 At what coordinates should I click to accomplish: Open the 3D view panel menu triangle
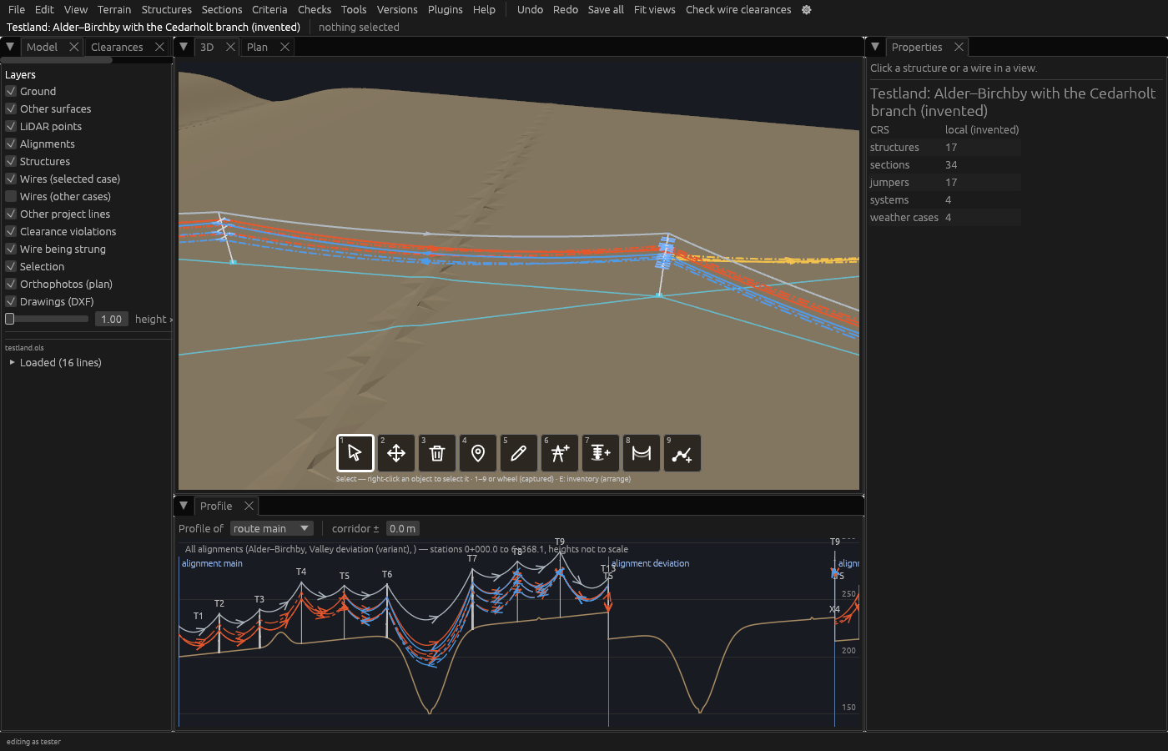click(x=184, y=47)
